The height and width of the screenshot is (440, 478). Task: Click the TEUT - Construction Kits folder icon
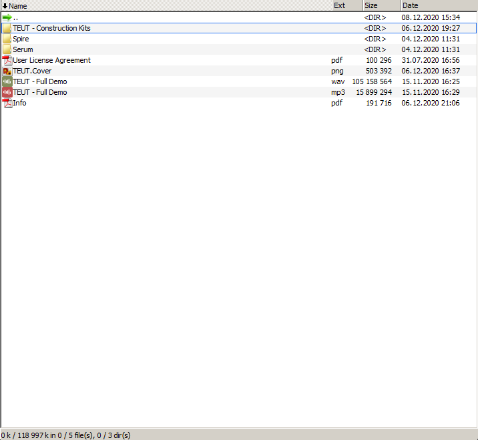coord(7,28)
